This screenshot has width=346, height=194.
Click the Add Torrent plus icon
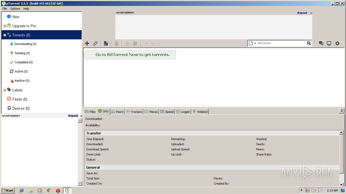(x=87, y=43)
